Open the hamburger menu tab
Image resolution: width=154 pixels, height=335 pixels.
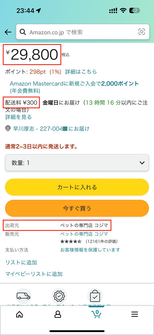(135, 314)
